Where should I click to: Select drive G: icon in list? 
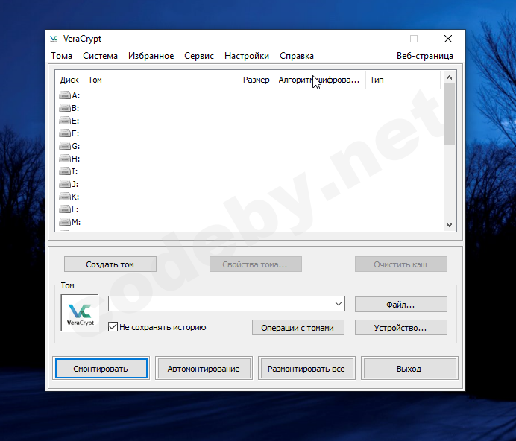(65, 146)
